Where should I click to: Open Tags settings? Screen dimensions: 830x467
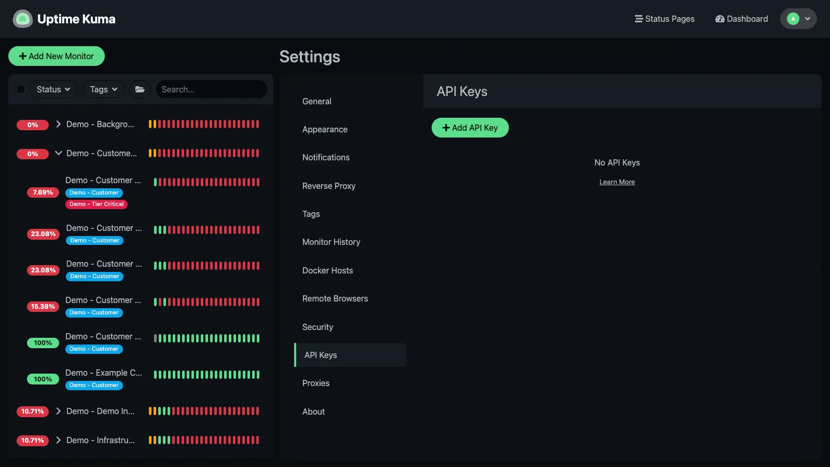click(x=350, y=214)
